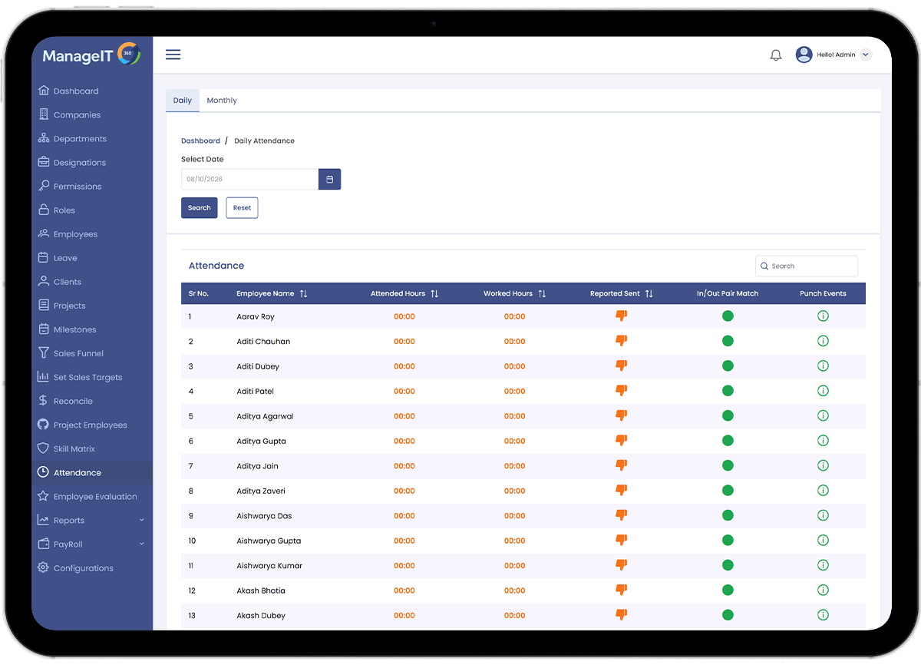
Task: Click green In/Out Pair Match dot for Aishwarya Das
Action: pyautogui.click(x=728, y=515)
